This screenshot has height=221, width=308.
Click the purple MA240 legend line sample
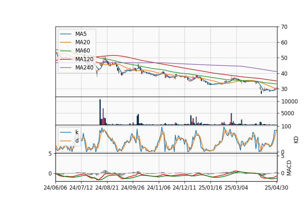[x=65, y=68]
